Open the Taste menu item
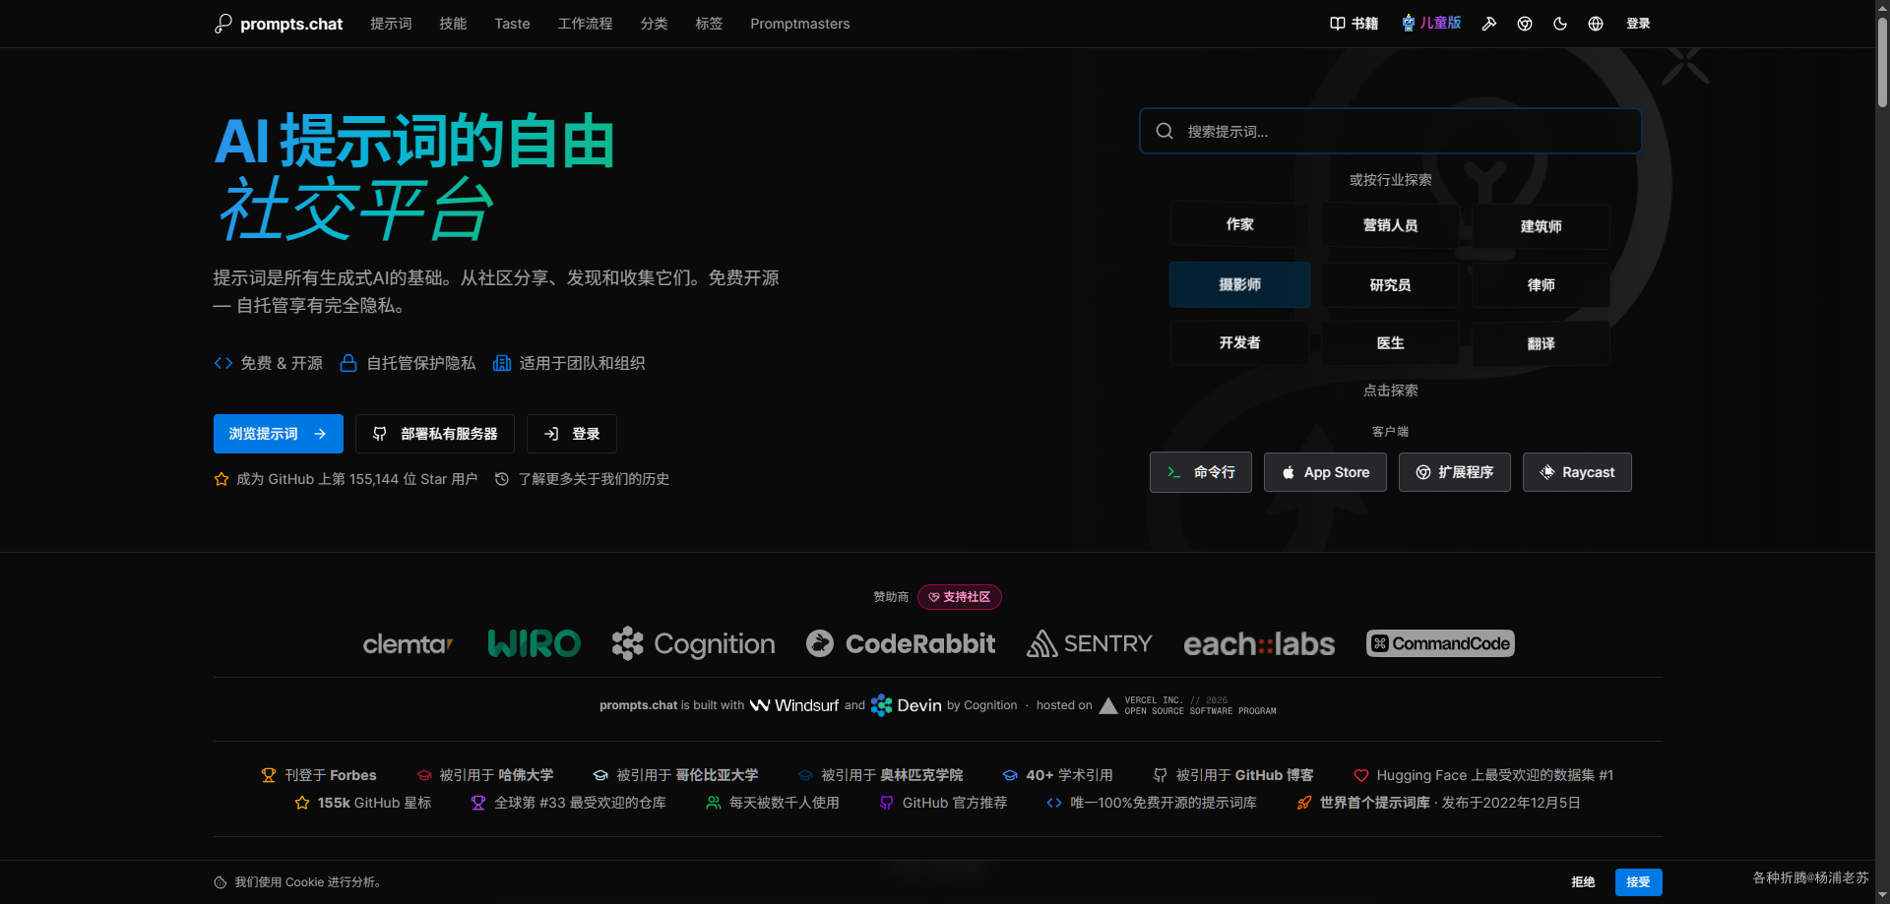Viewport: 1890px width, 904px height. tap(512, 24)
